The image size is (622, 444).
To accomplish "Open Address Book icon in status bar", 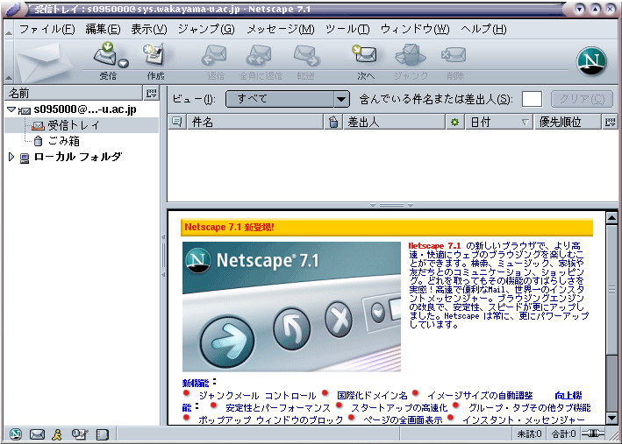I will pos(102,434).
